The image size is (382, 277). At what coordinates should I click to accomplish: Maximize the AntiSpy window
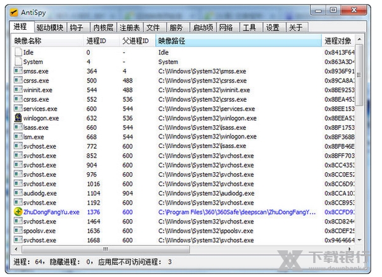334,10
